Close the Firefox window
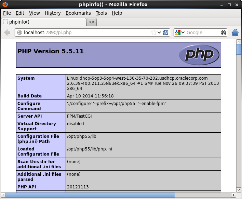Viewport: 242px width, 199px height. coord(237,5)
